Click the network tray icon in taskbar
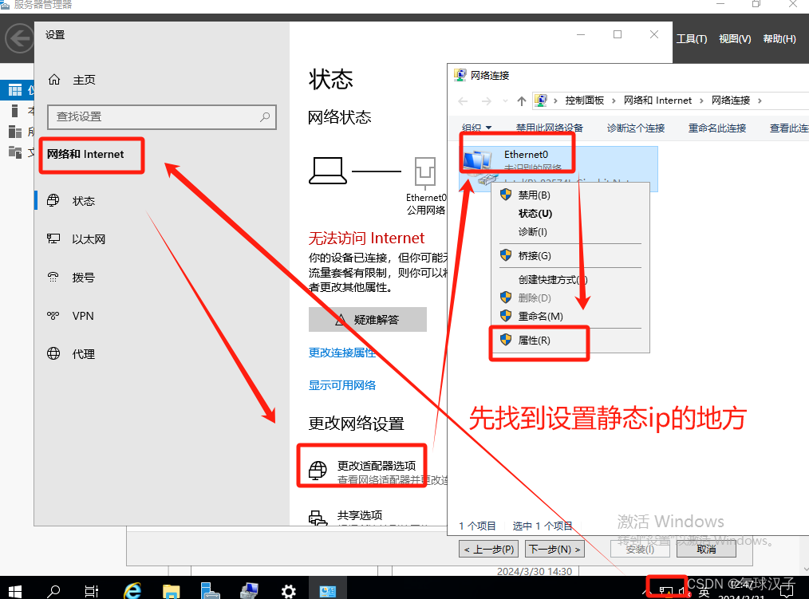This screenshot has height=599, width=809. 665,591
